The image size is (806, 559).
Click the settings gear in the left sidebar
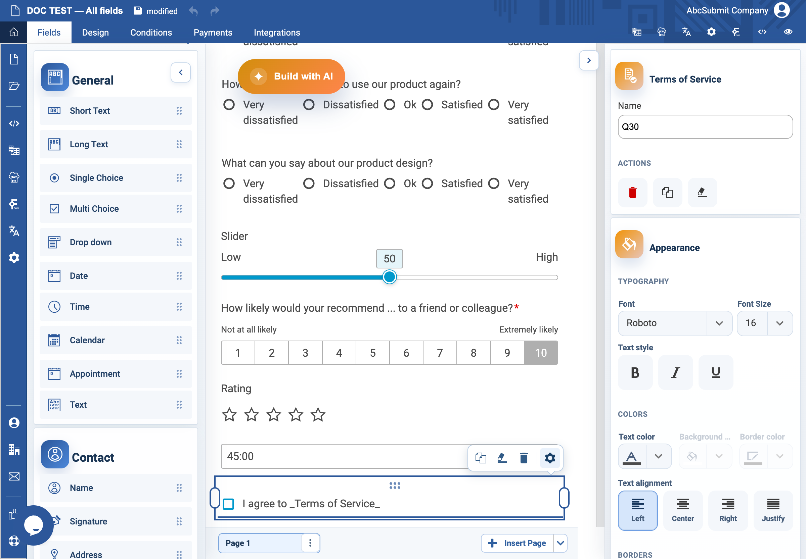pyautogui.click(x=14, y=258)
